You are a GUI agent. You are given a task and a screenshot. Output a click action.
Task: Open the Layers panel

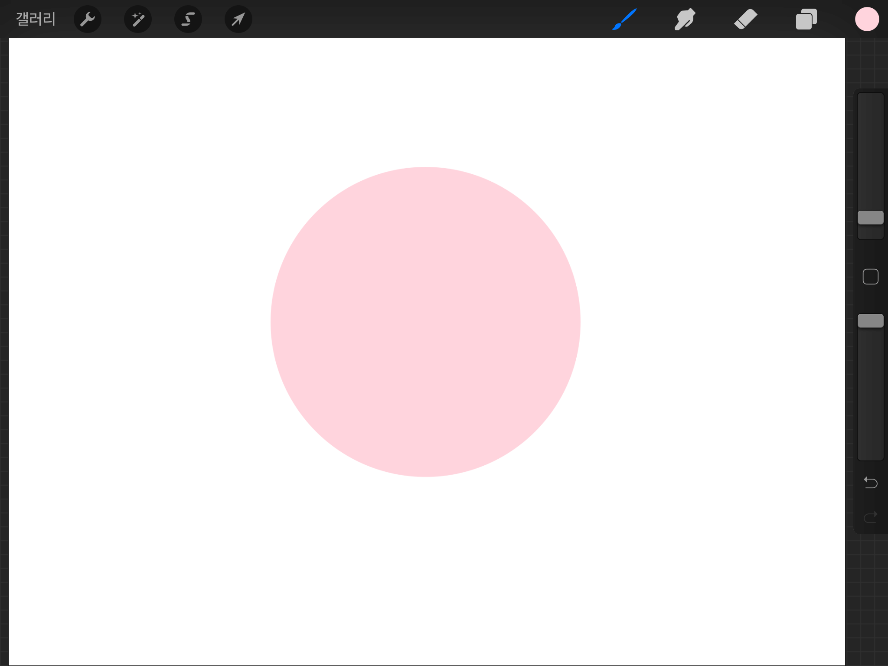pyautogui.click(x=806, y=19)
